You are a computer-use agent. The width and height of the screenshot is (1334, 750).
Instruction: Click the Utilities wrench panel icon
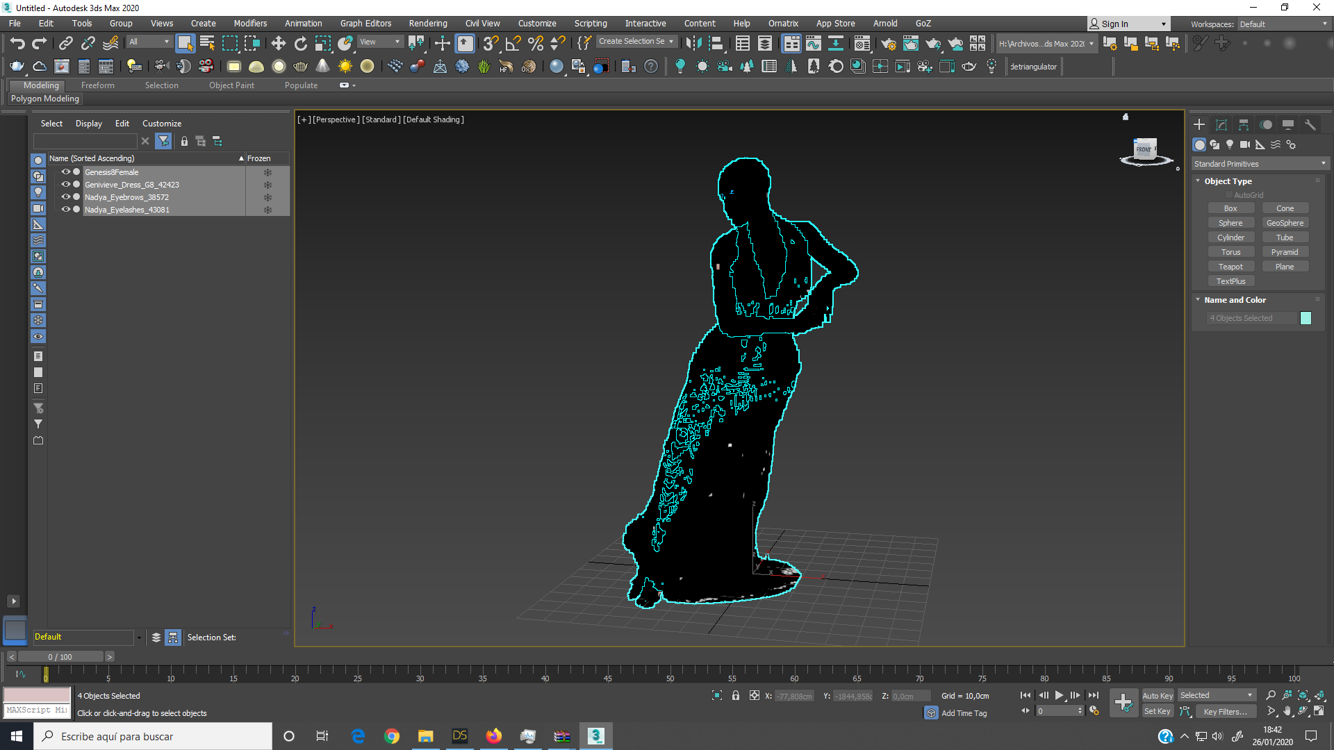(1310, 125)
